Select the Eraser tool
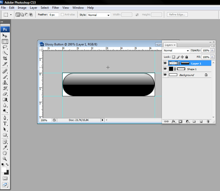 [5, 94]
